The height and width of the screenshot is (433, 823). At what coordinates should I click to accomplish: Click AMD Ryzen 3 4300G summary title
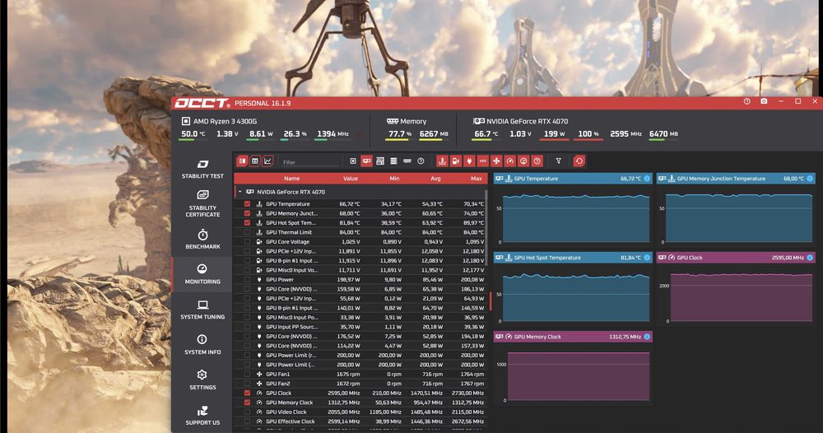pyautogui.click(x=225, y=121)
